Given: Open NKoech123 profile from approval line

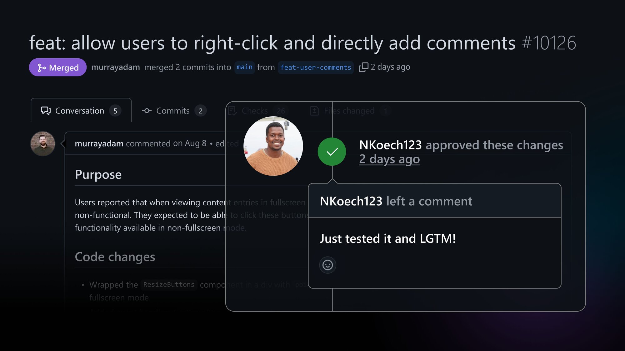Looking at the screenshot, I should (x=390, y=145).
